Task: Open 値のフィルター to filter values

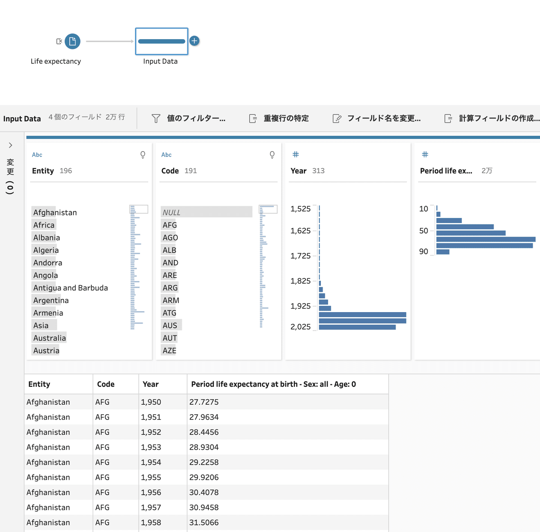Action: coord(188,118)
